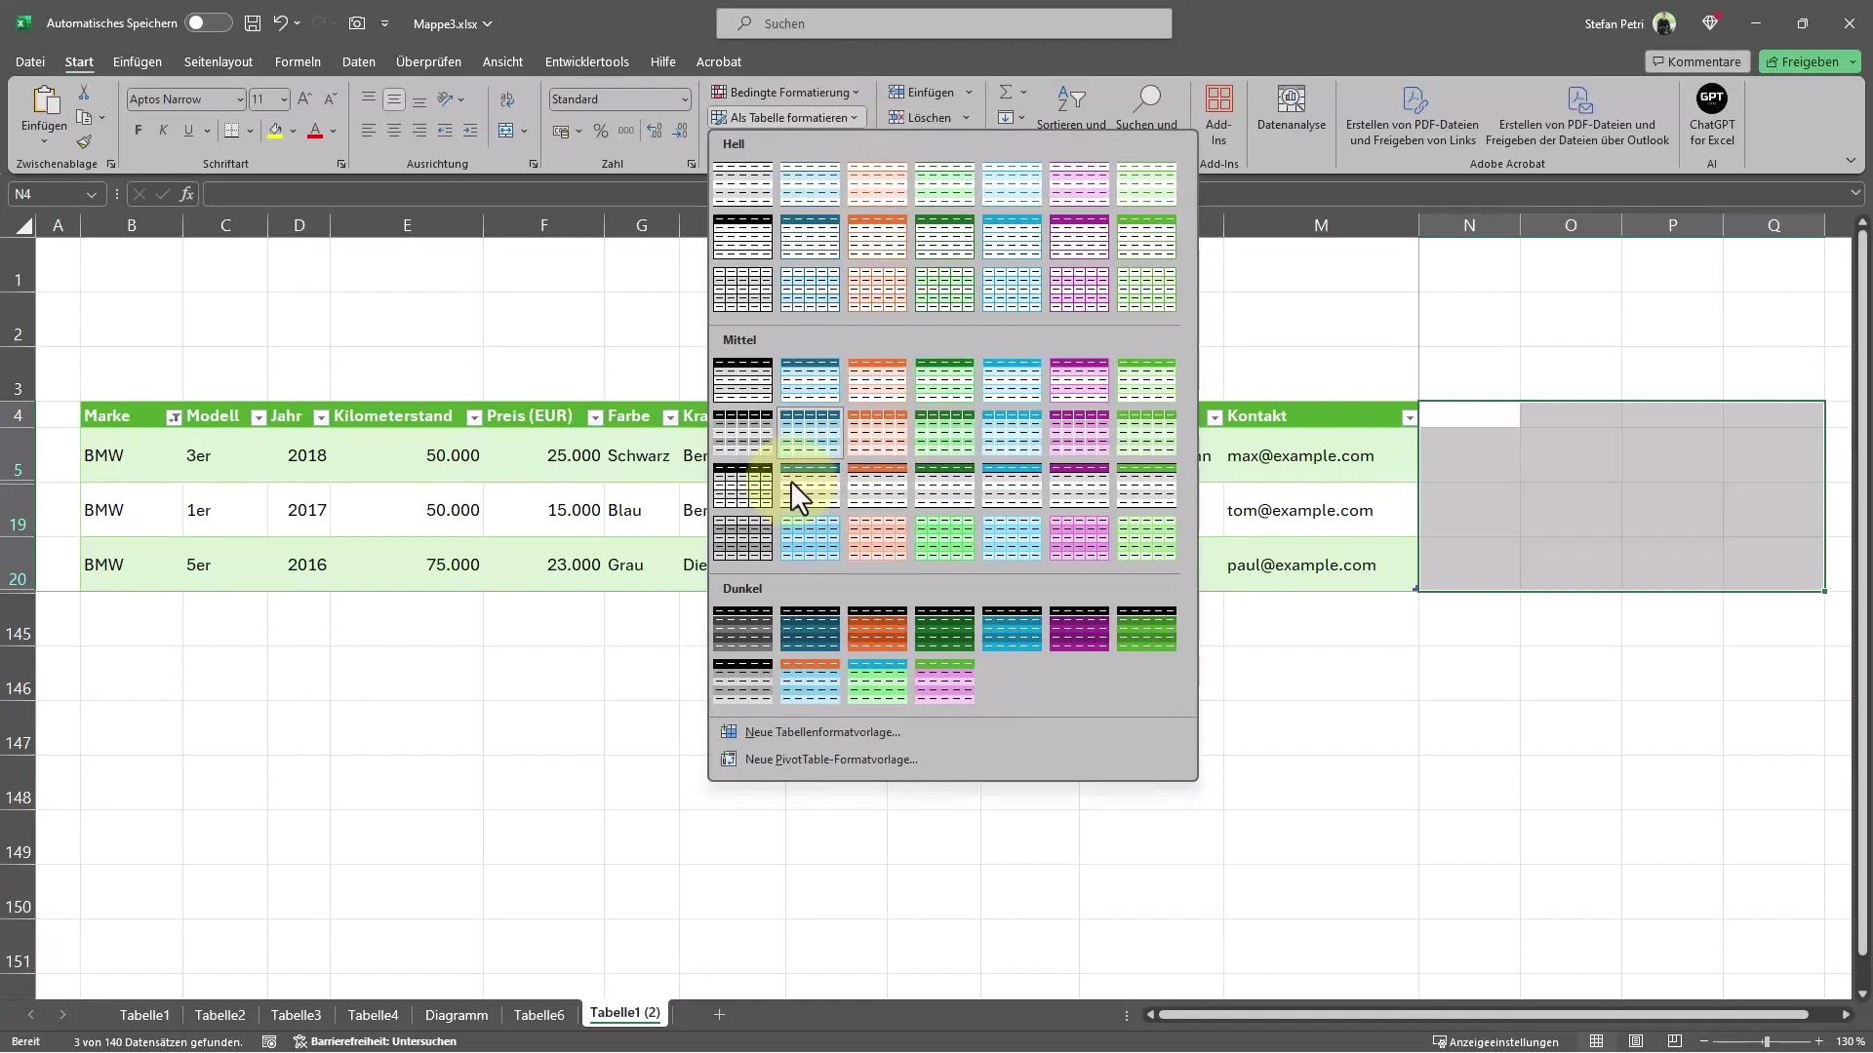Expand the Mittel section in table styles

pyautogui.click(x=739, y=339)
